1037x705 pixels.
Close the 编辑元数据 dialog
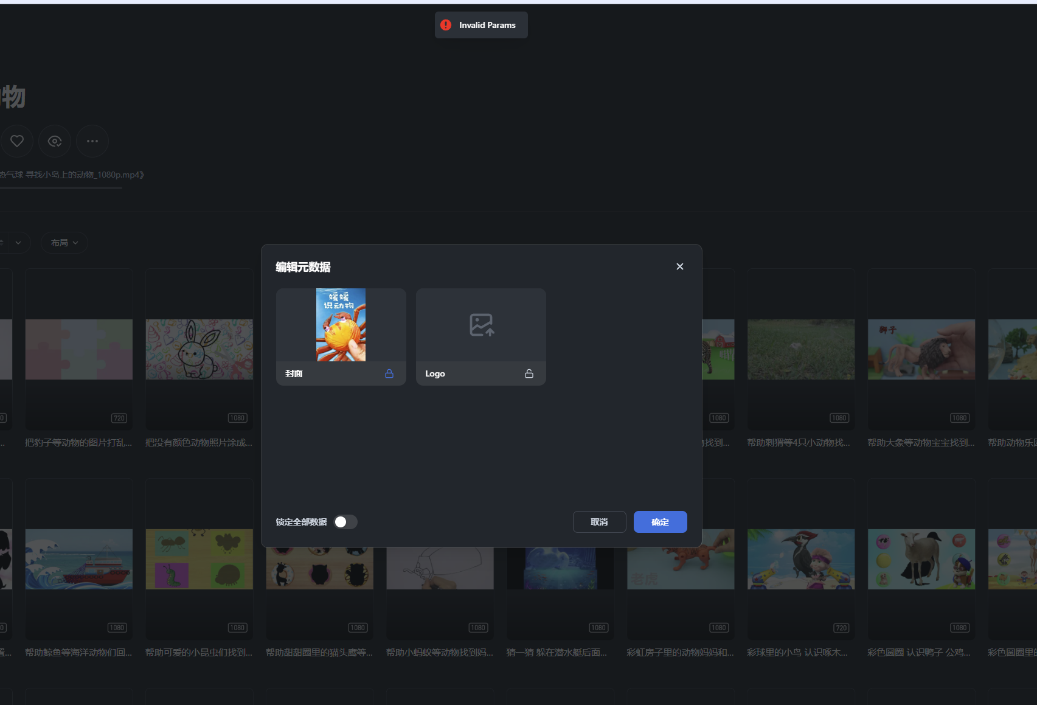(680, 266)
